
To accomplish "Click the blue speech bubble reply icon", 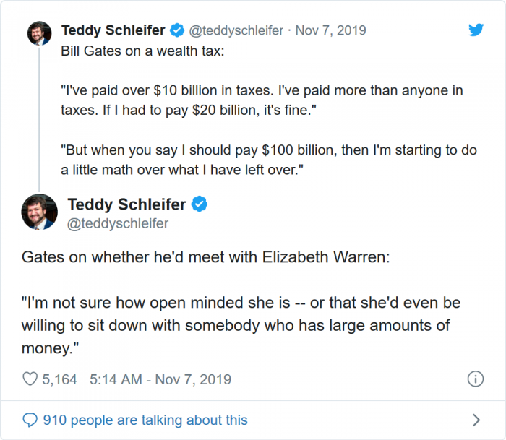I will [30, 420].
